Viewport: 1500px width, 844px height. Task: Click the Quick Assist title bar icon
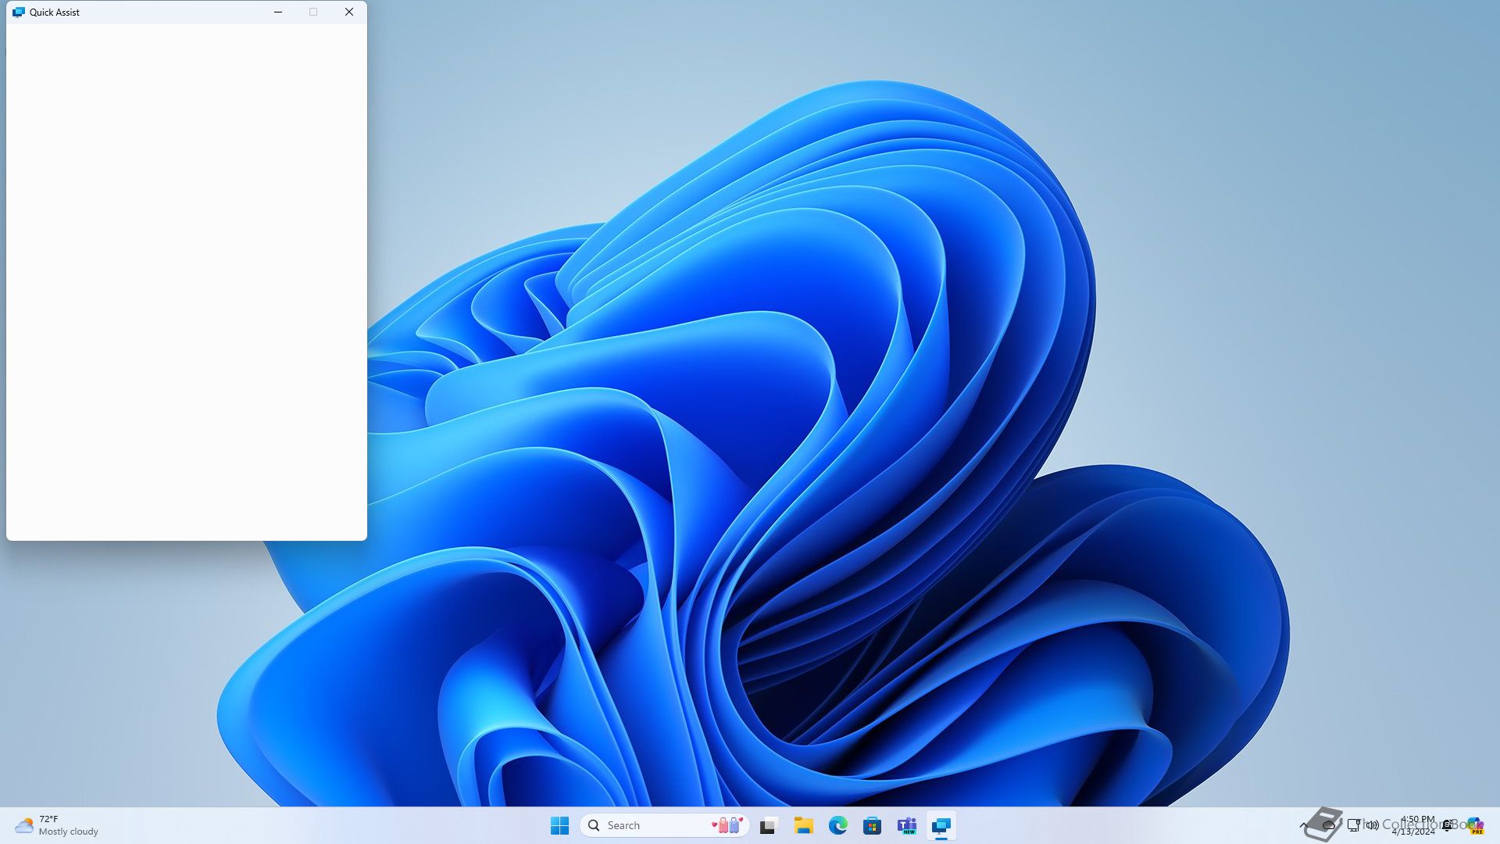[x=19, y=12]
